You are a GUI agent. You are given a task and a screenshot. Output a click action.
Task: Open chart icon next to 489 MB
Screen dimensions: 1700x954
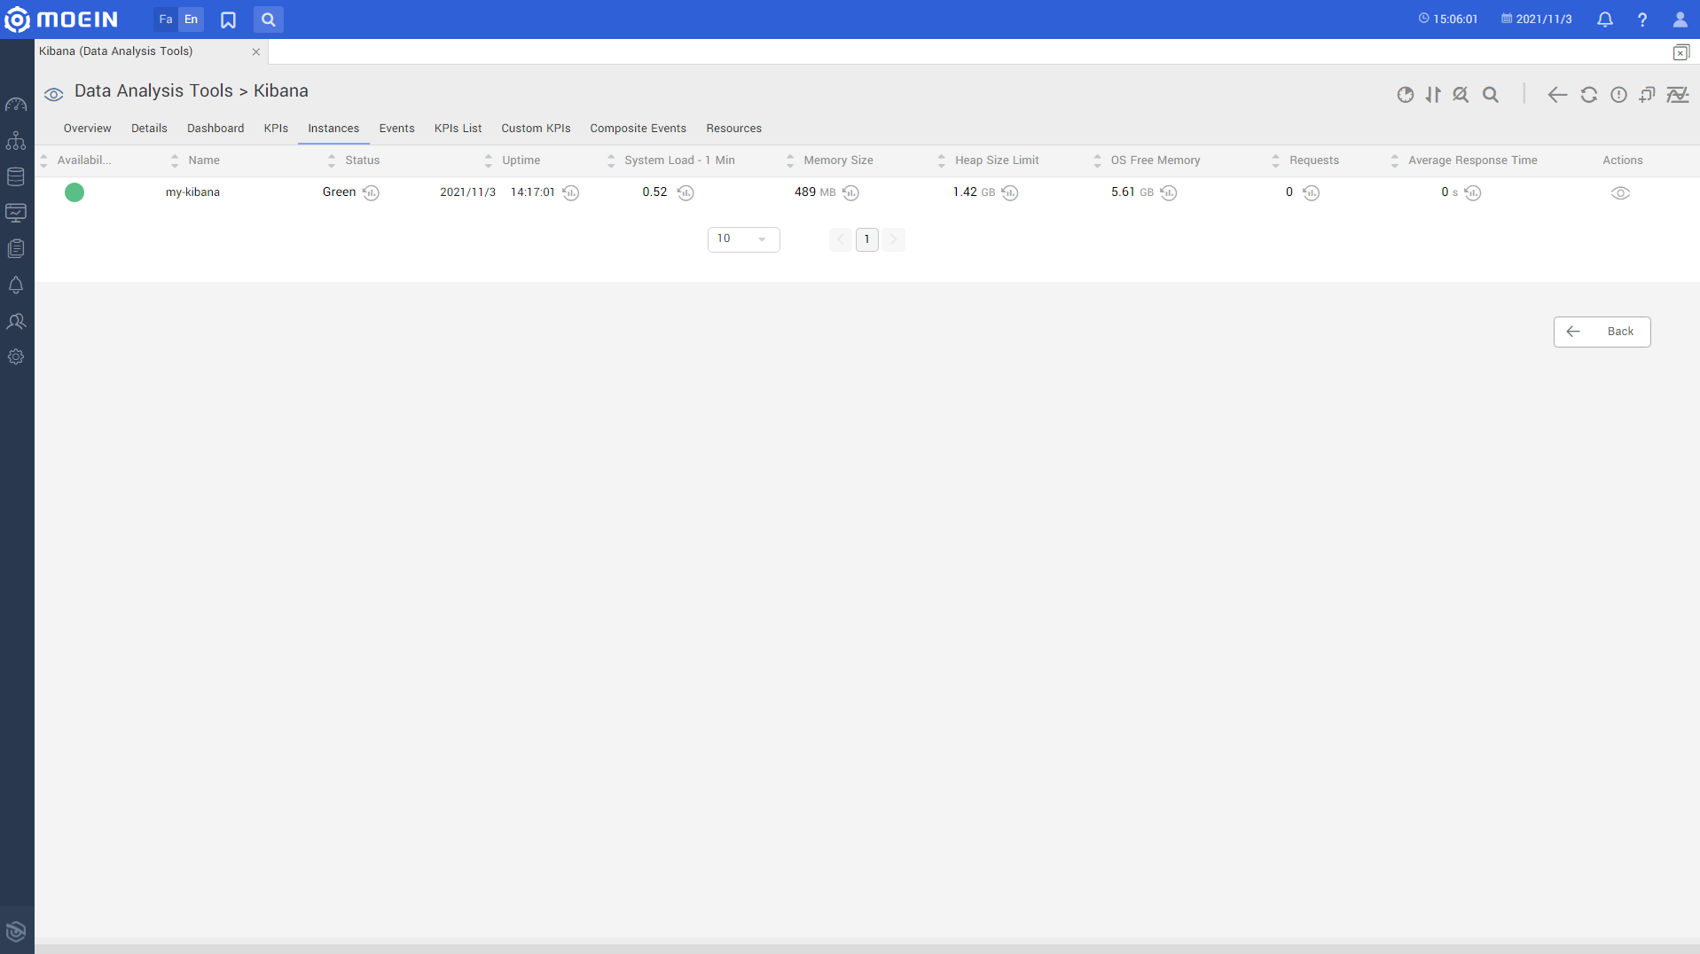850,192
